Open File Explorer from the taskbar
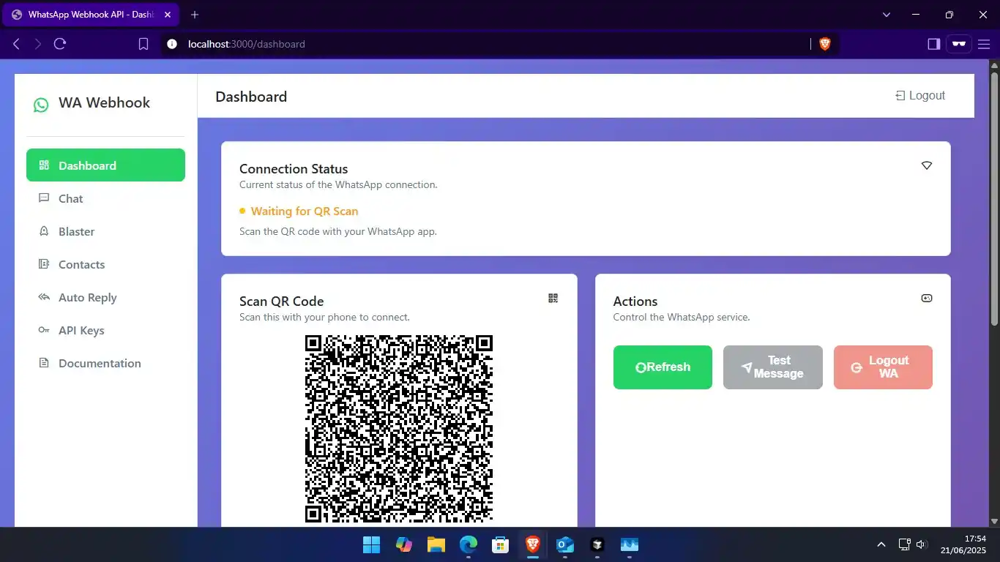 [x=436, y=544]
